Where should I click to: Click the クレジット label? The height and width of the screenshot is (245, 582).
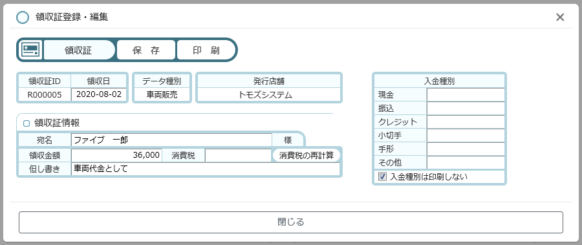tap(400, 122)
